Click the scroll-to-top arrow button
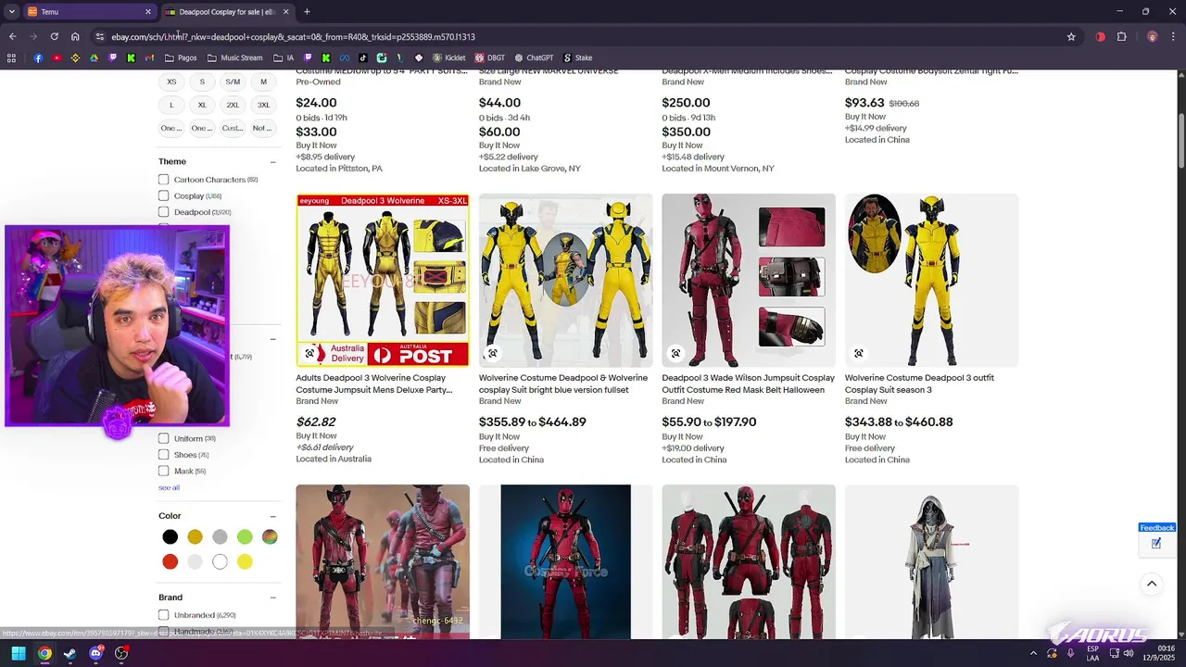Image resolution: width=1186 pixels, height=667 pixels. pyautogui.click(x=1152, y=584)
